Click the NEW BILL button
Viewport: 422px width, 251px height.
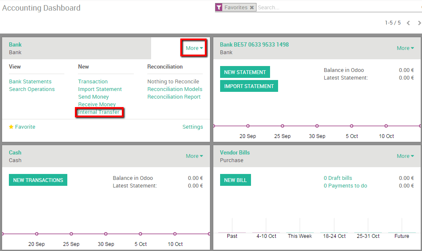[235, 180]
